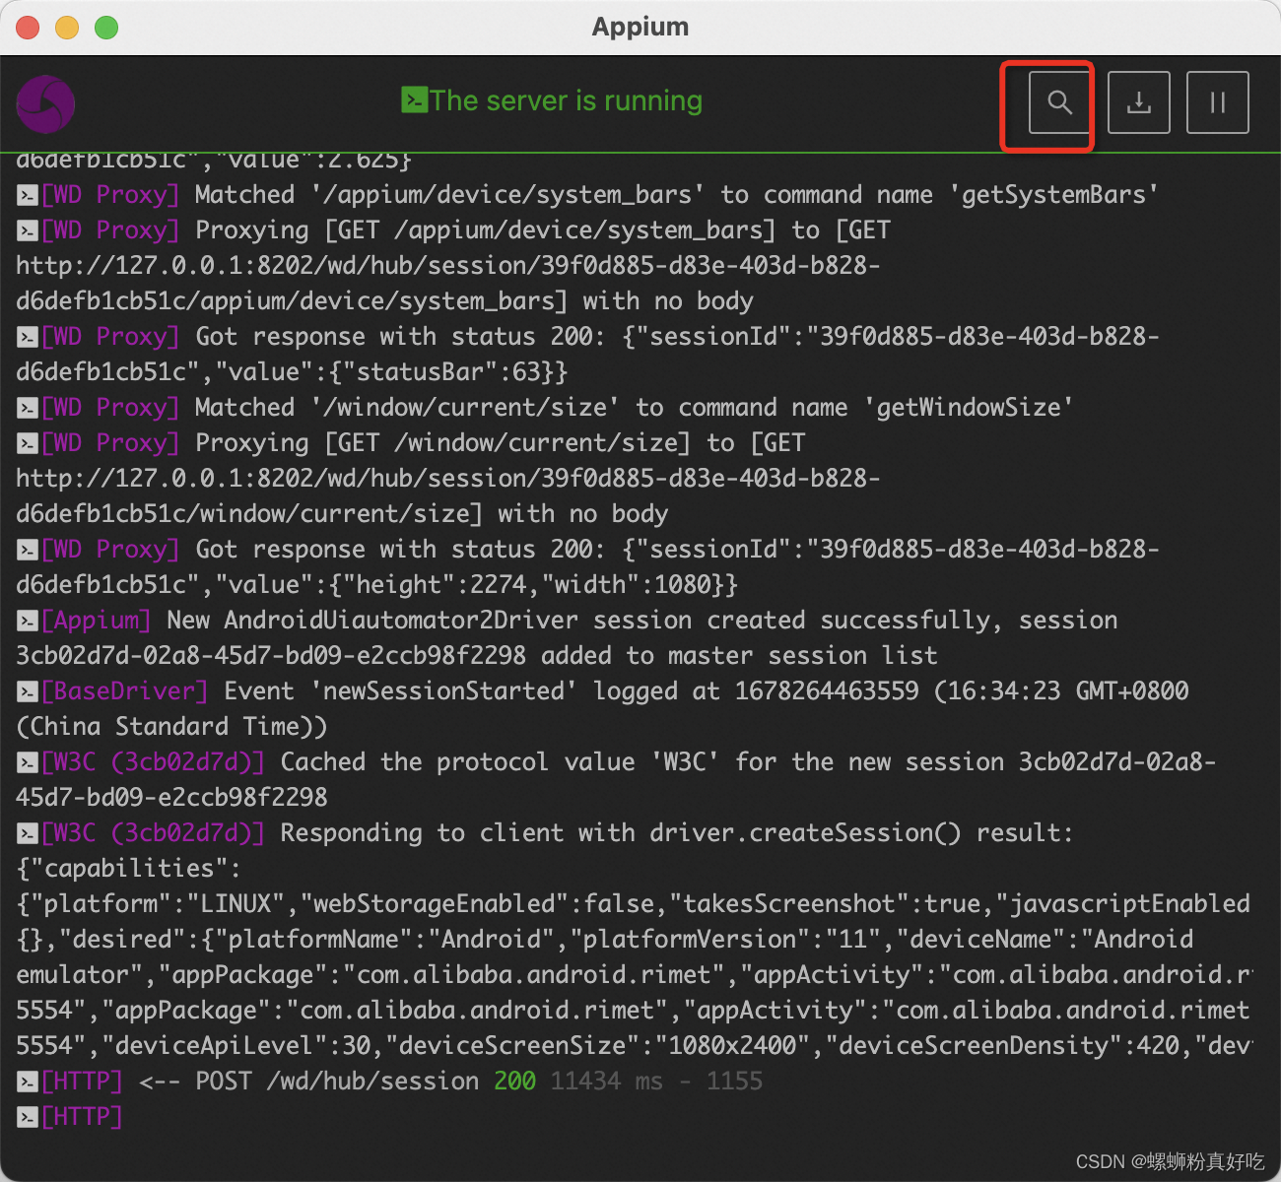
Task: Click '{"statusBar":63}}' value text
Action: tap(455, 372)
